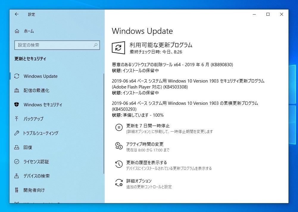Click the 設定の検索 search field
The width and height of the screenshot is (298, 212).
coord(57,45)
